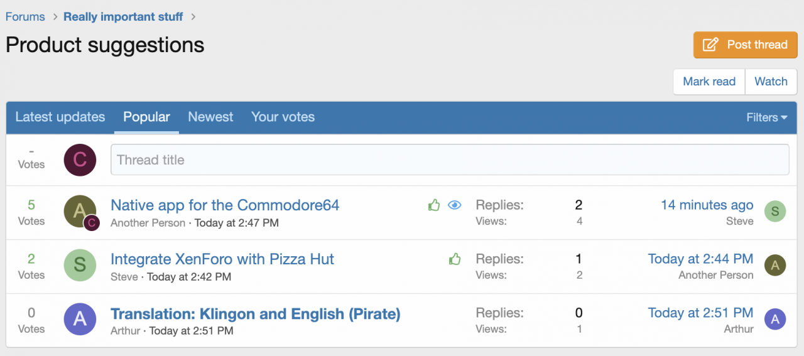Click the Watch button
804x356 pixels.
[x=771, y=82]
